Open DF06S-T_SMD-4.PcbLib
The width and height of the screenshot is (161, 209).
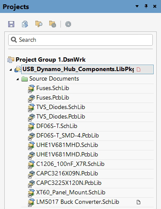[68, 136]
